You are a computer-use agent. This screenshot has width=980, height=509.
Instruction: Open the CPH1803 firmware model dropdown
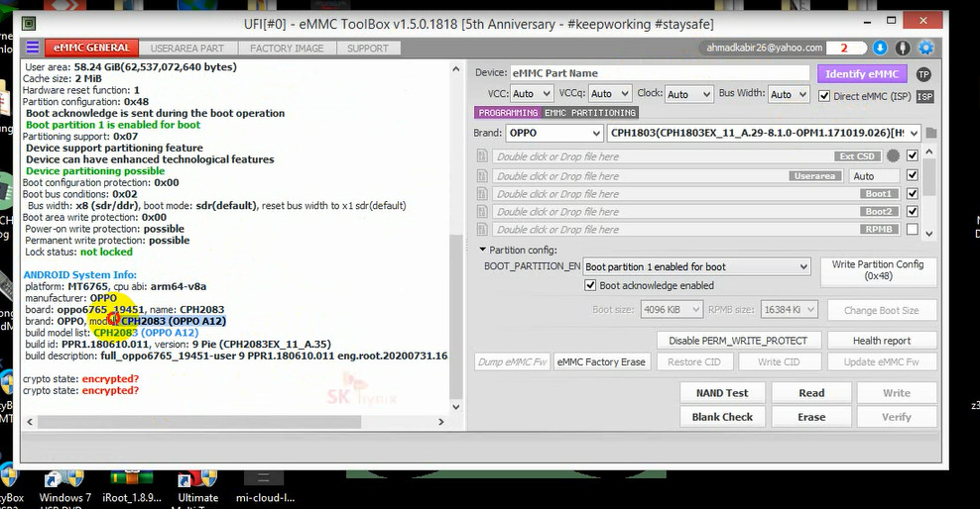765,133
